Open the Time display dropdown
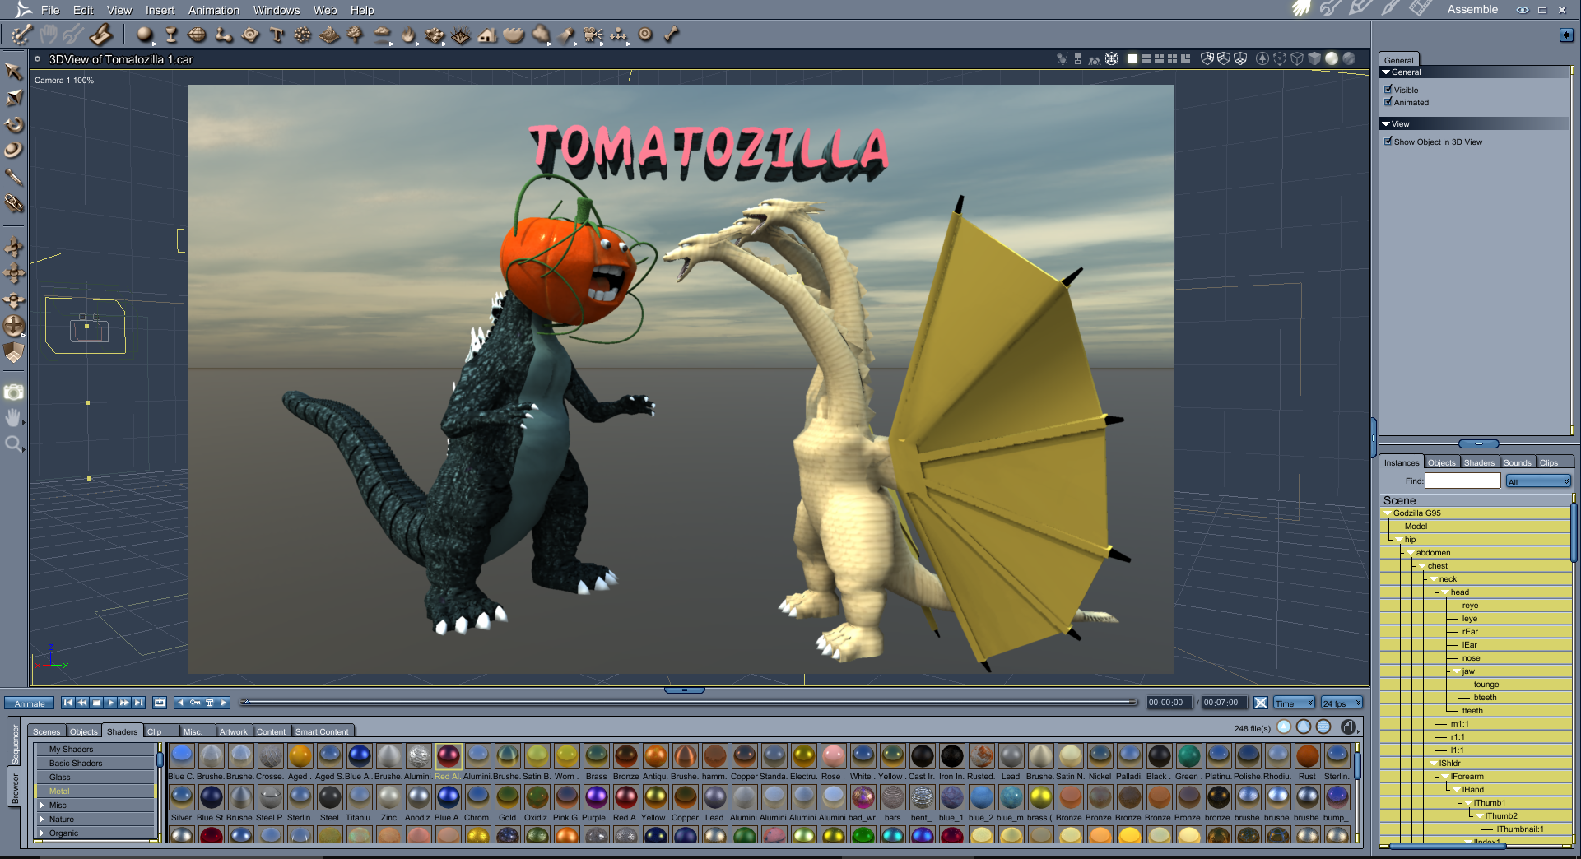 point(1295,703)
